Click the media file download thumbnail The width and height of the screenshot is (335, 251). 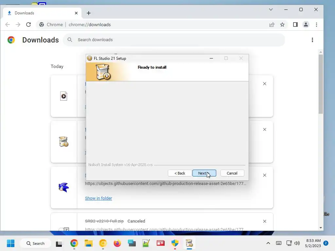(x=64, y=96)
